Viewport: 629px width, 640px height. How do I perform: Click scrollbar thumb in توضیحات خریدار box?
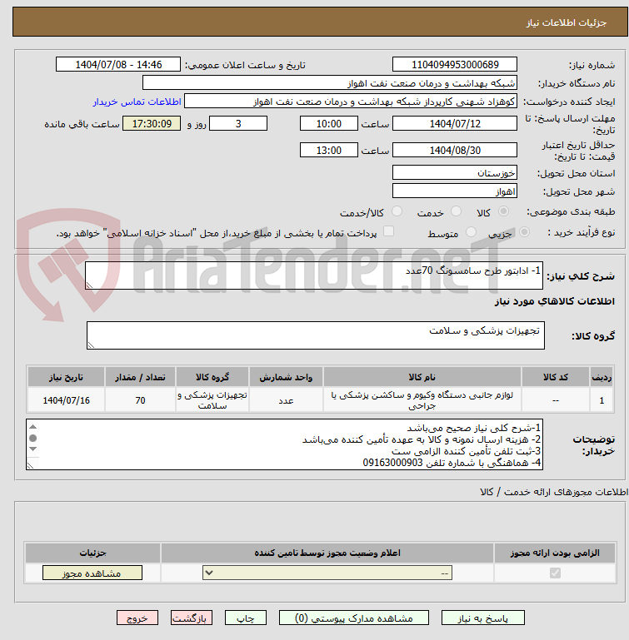[33, 438]
